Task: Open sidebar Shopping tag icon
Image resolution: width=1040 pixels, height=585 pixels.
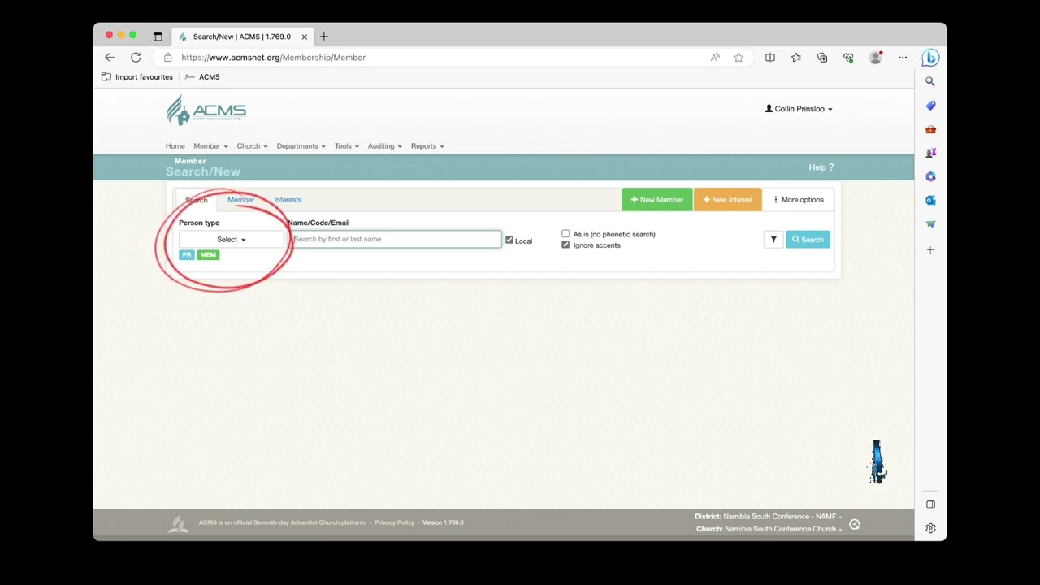Action: pos(930,106)
